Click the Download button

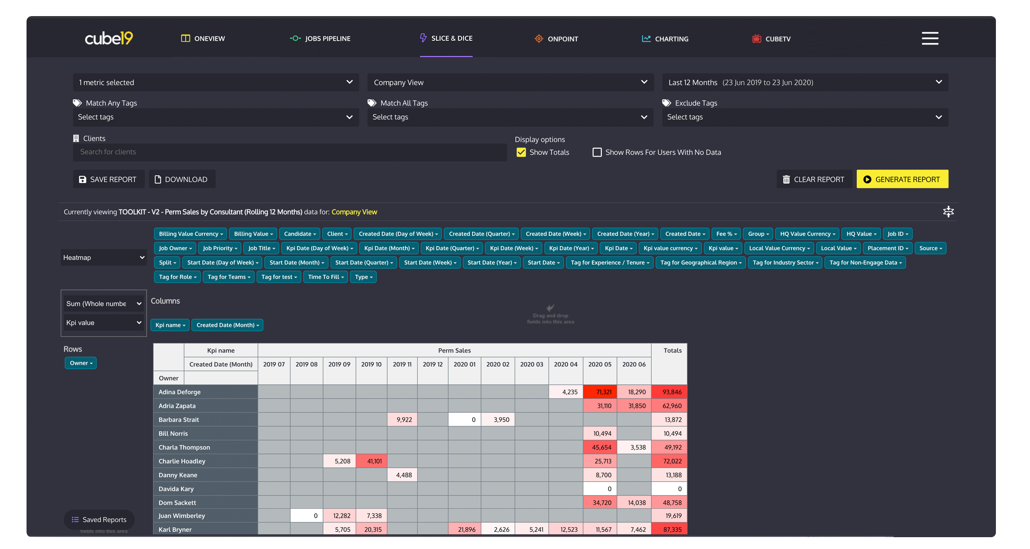182,179
